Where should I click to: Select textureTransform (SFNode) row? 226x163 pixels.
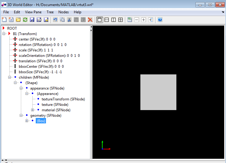(63, 99)
